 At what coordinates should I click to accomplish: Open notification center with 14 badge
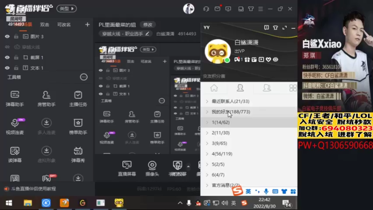(x=287, y=203)
